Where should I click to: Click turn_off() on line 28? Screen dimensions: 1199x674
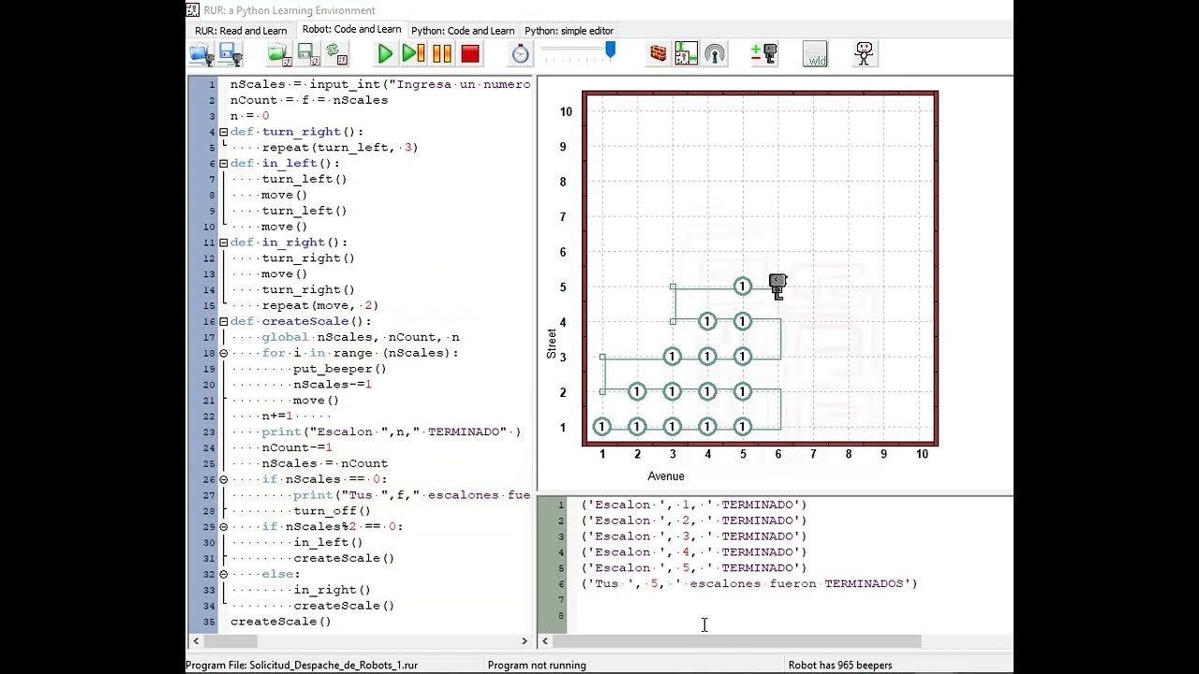pos(333,510)
